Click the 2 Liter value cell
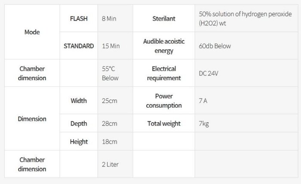Viewport: 301px width, 184px height. click(x=110, y=164)
